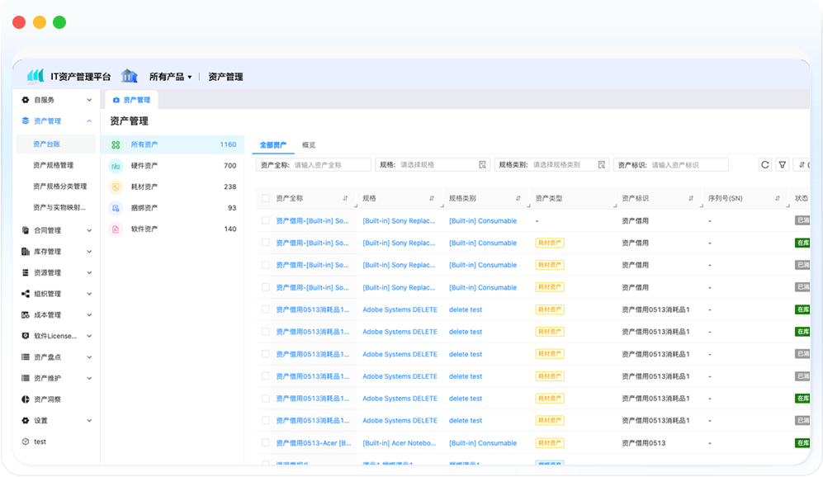Open 资产规格管理 in the sidebar

(x=53, y=165)
